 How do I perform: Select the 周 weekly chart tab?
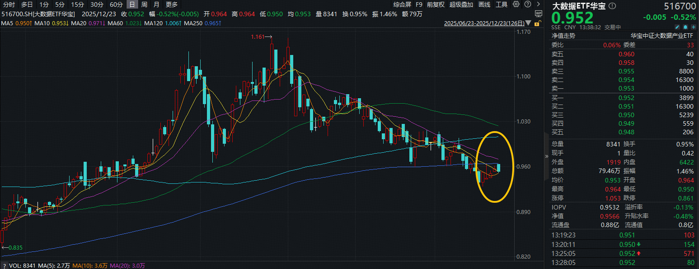(144, 5)
